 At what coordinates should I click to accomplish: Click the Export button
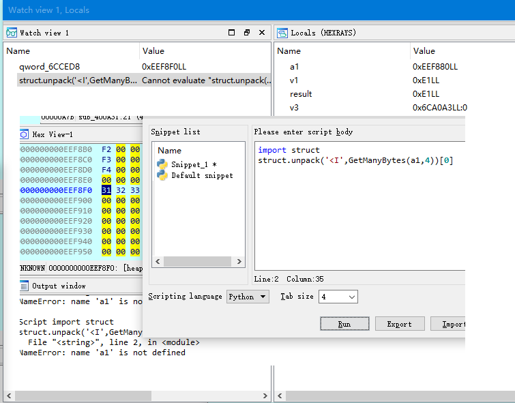(400, 324)
